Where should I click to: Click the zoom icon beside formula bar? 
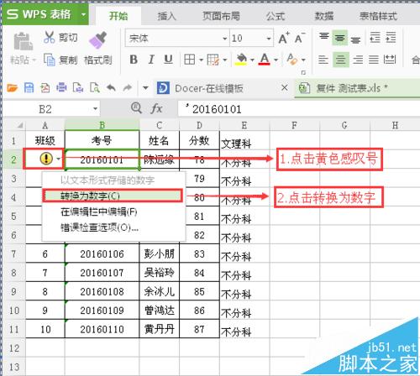pyautogui.click(x=136, y=108)
